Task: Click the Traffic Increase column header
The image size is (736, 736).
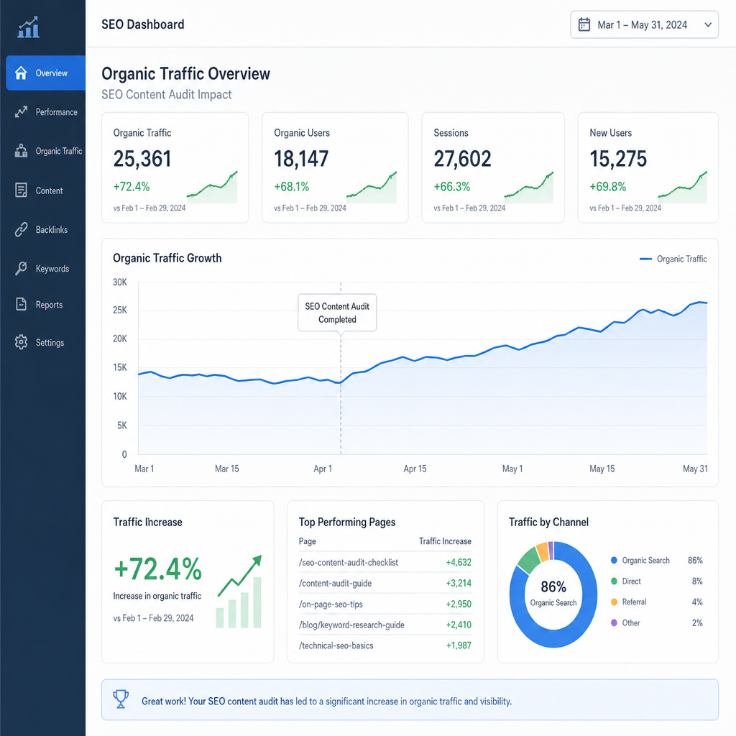Action: pyautogui.click(x=445, y=541)
